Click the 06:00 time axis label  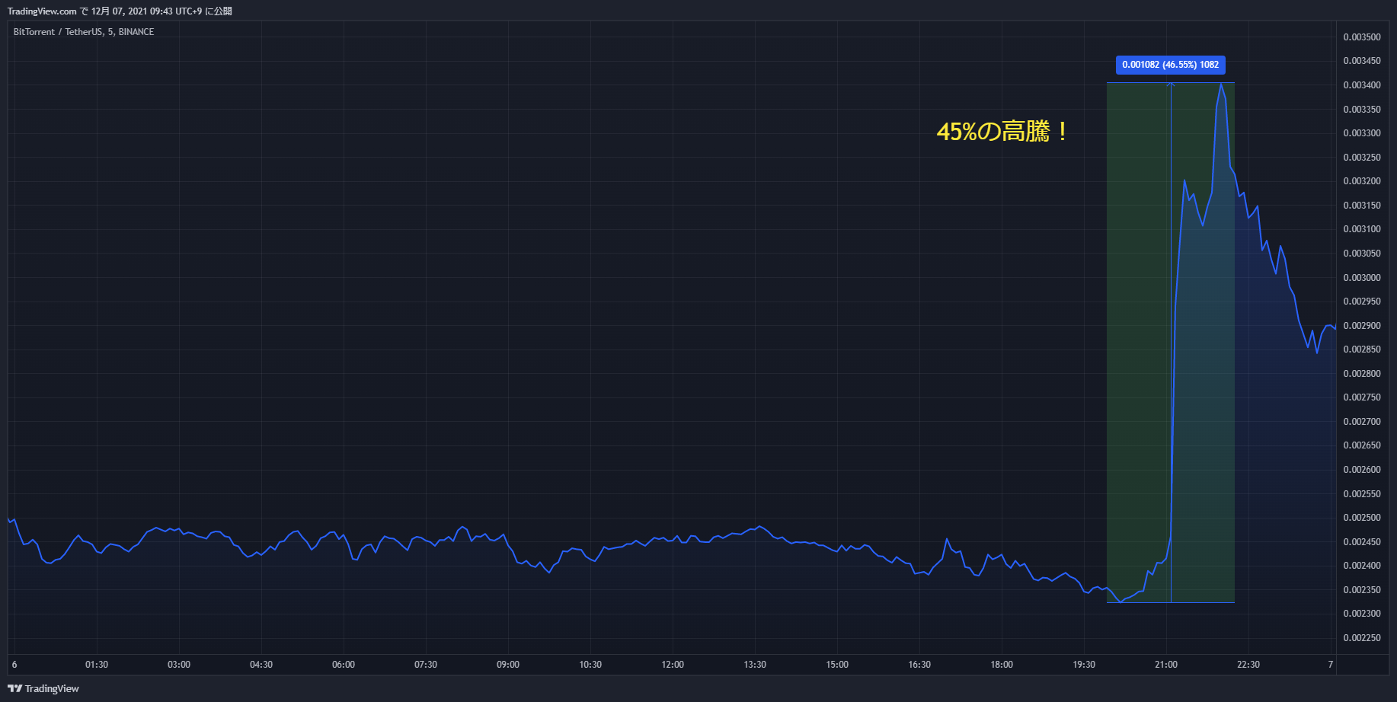click(x=344, y=665)
